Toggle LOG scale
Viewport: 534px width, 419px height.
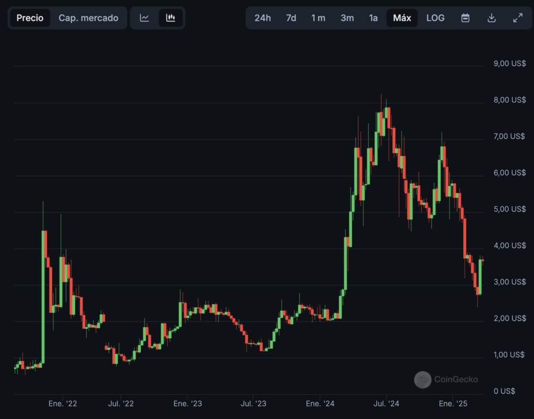(x=435, y=18)
